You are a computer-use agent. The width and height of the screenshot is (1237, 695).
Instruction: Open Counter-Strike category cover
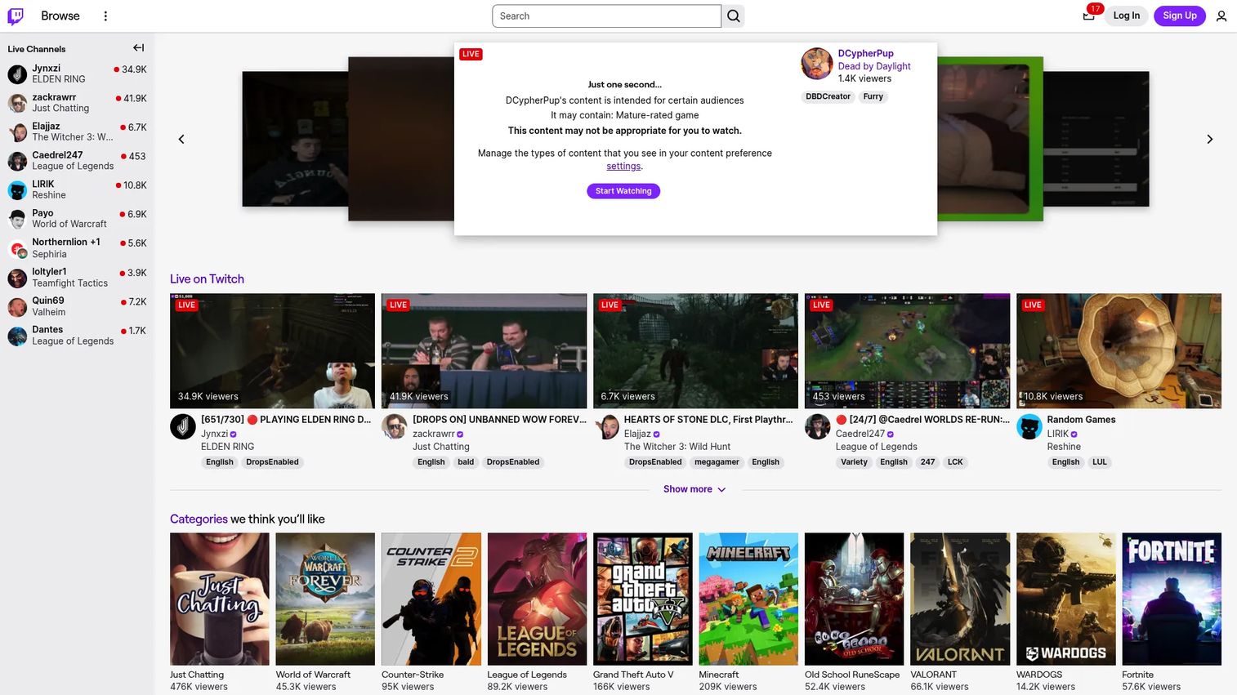[x=431, y=599]
